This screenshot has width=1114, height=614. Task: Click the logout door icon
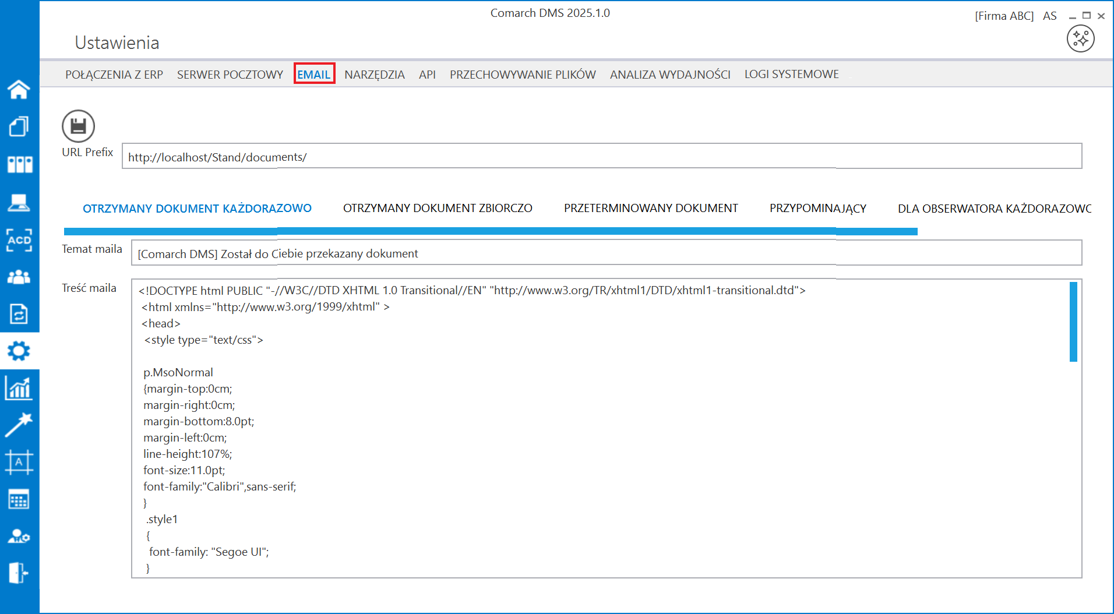pyautogui.click(x=19, y=573)
